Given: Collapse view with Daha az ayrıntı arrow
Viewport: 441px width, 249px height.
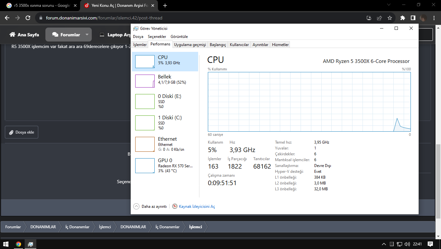Looking at the screenshot, I should [136, 206].
